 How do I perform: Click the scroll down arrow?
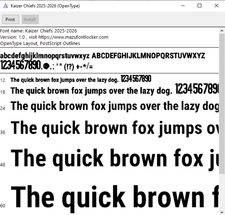(x=222, y=212)
